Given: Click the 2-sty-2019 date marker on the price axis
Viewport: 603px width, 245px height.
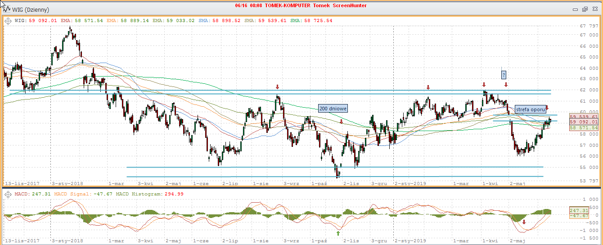Looking at the screenshot, I should tap(410, 184).
